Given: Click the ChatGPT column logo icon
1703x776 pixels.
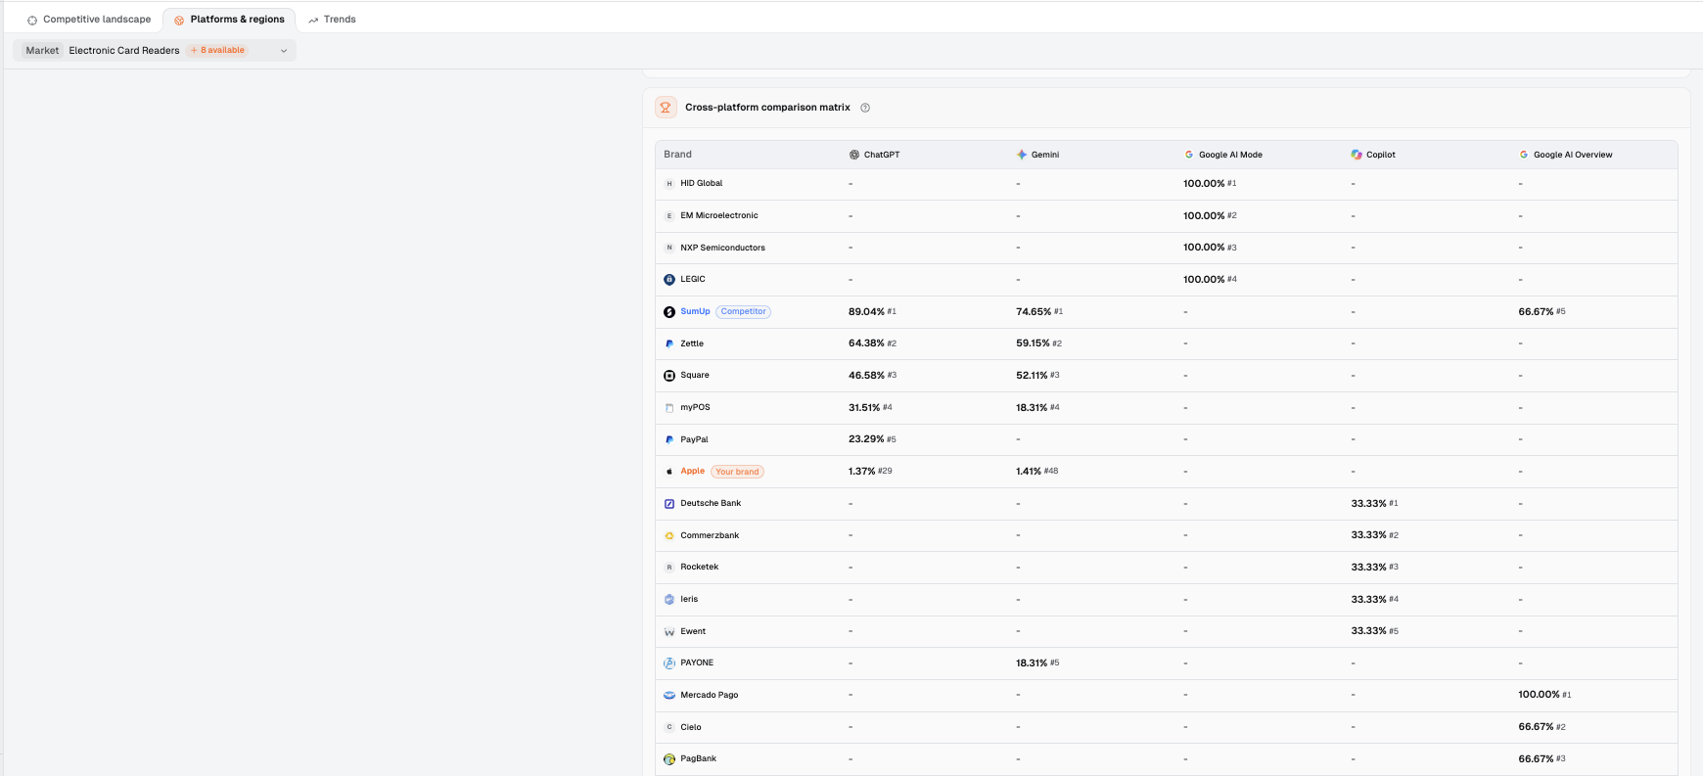Looking at the screenshot, I should (x=854, y=155).
